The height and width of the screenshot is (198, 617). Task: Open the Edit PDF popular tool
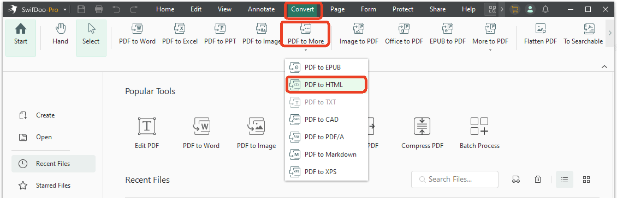click(x=147, y=133)
